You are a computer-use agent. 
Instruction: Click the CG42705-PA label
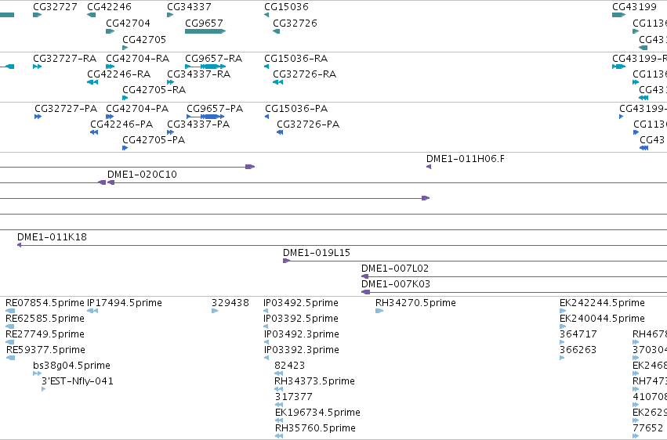154,140
